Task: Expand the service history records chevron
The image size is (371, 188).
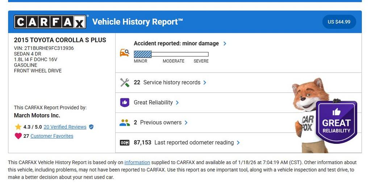Action: click(205, 82)
